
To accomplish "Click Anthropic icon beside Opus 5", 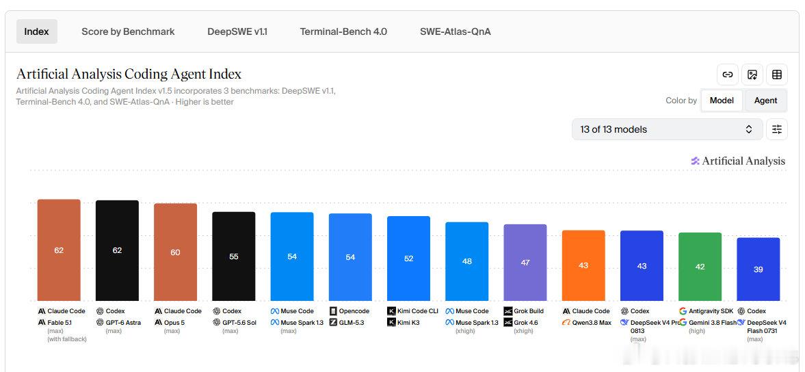I will point(158,323).
